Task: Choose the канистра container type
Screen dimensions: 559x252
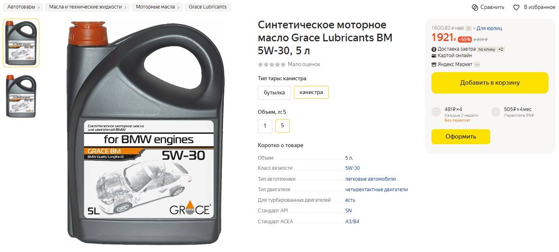Action: (311, 92)
